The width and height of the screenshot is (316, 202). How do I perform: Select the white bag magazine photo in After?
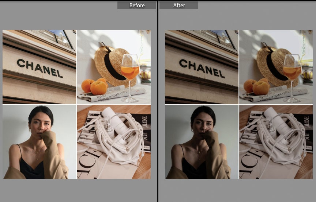tap(276, 142)
